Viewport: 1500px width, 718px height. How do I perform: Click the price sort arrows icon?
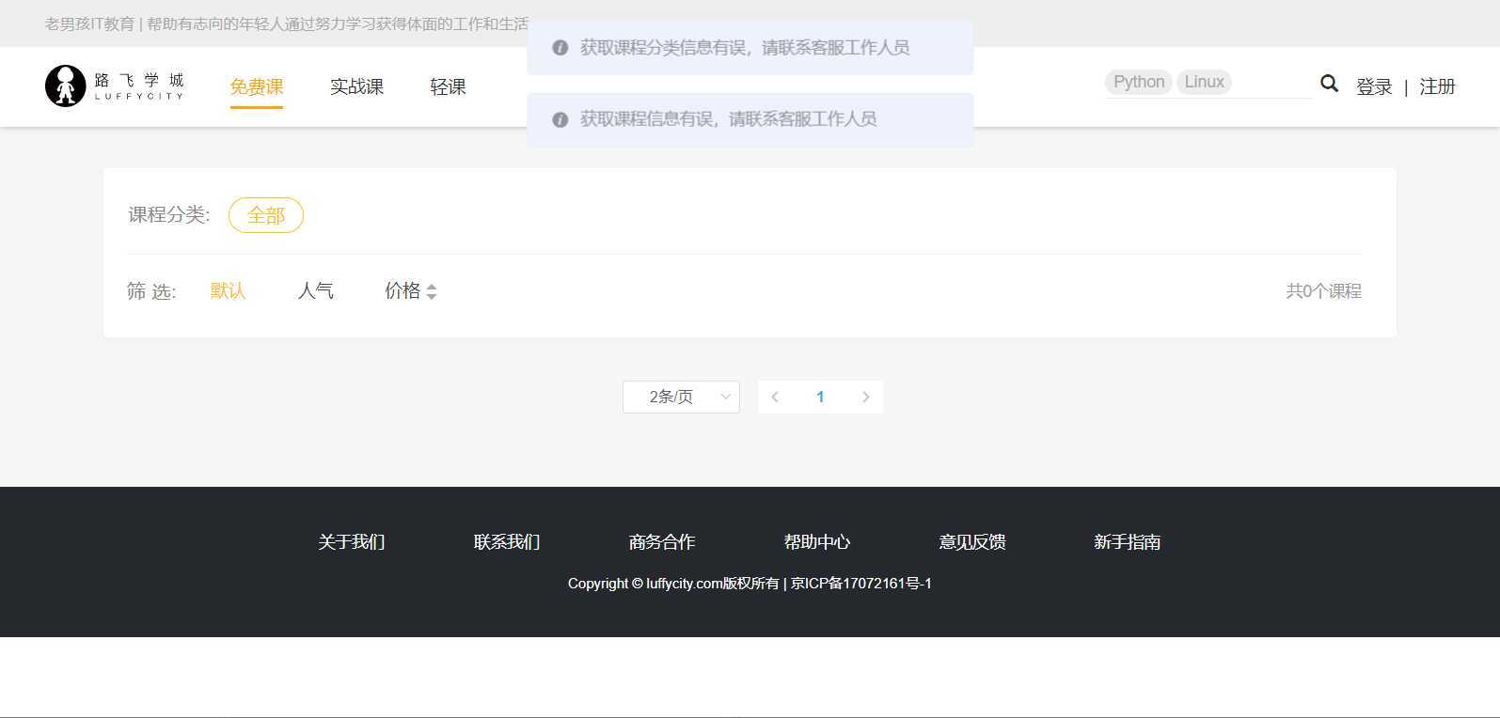[x=432, y=291]
